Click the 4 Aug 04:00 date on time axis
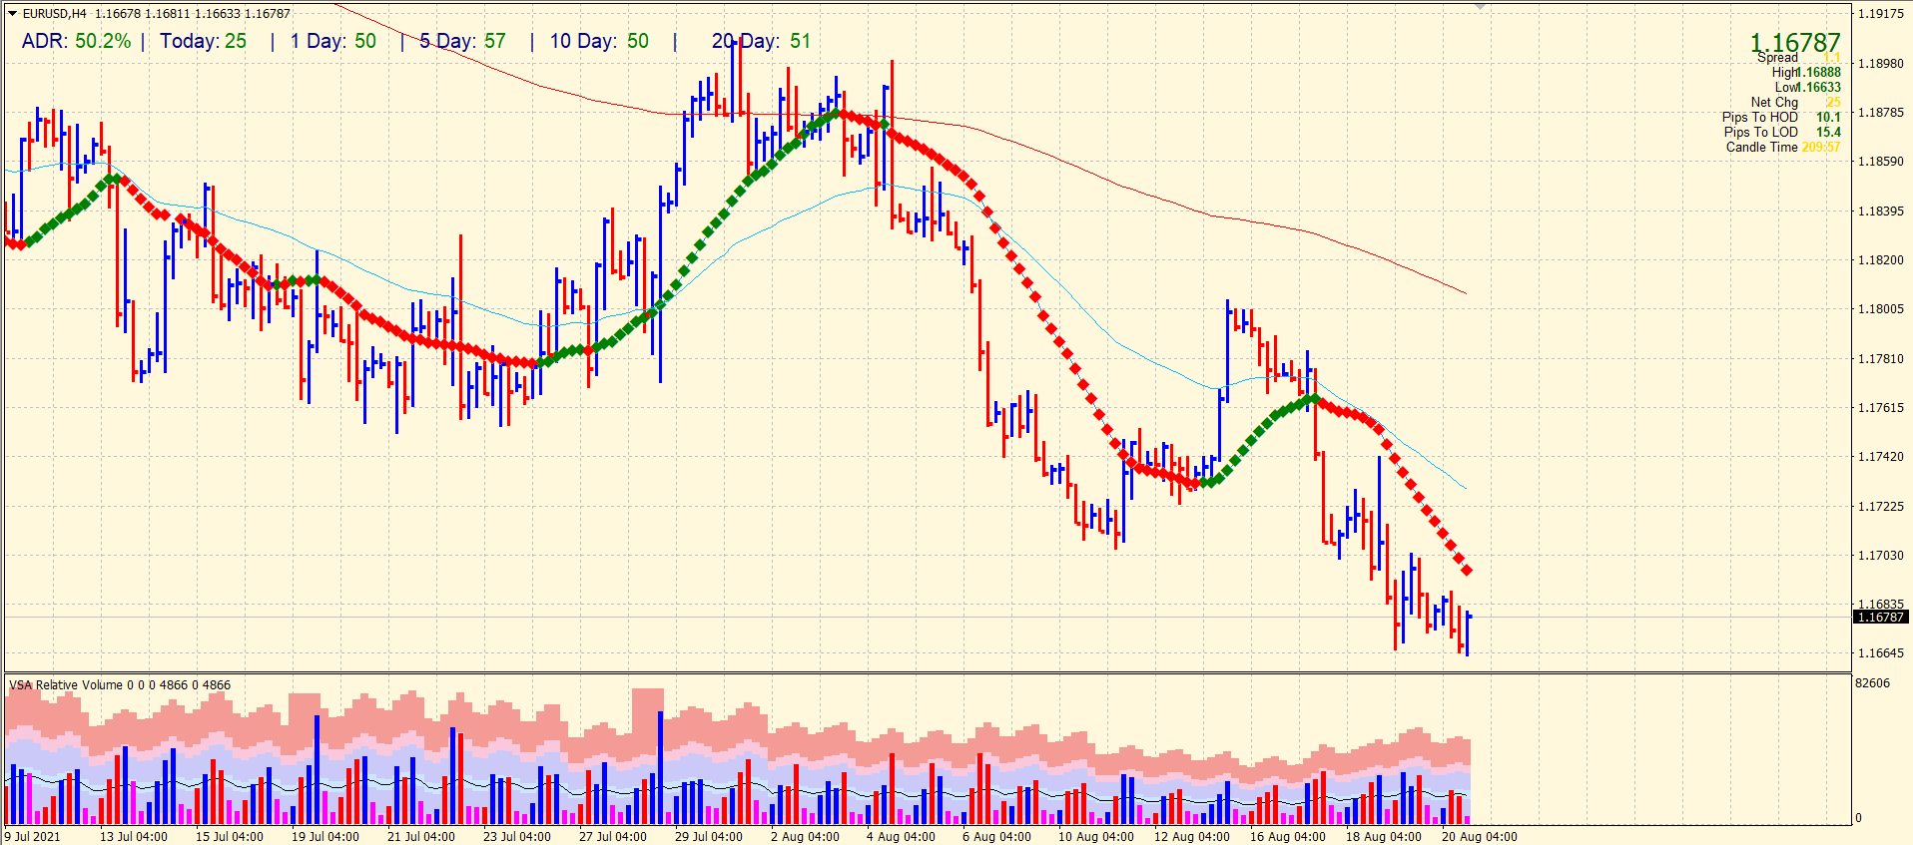The width and height of the screenshot is (1913, 845). [901, 837]
